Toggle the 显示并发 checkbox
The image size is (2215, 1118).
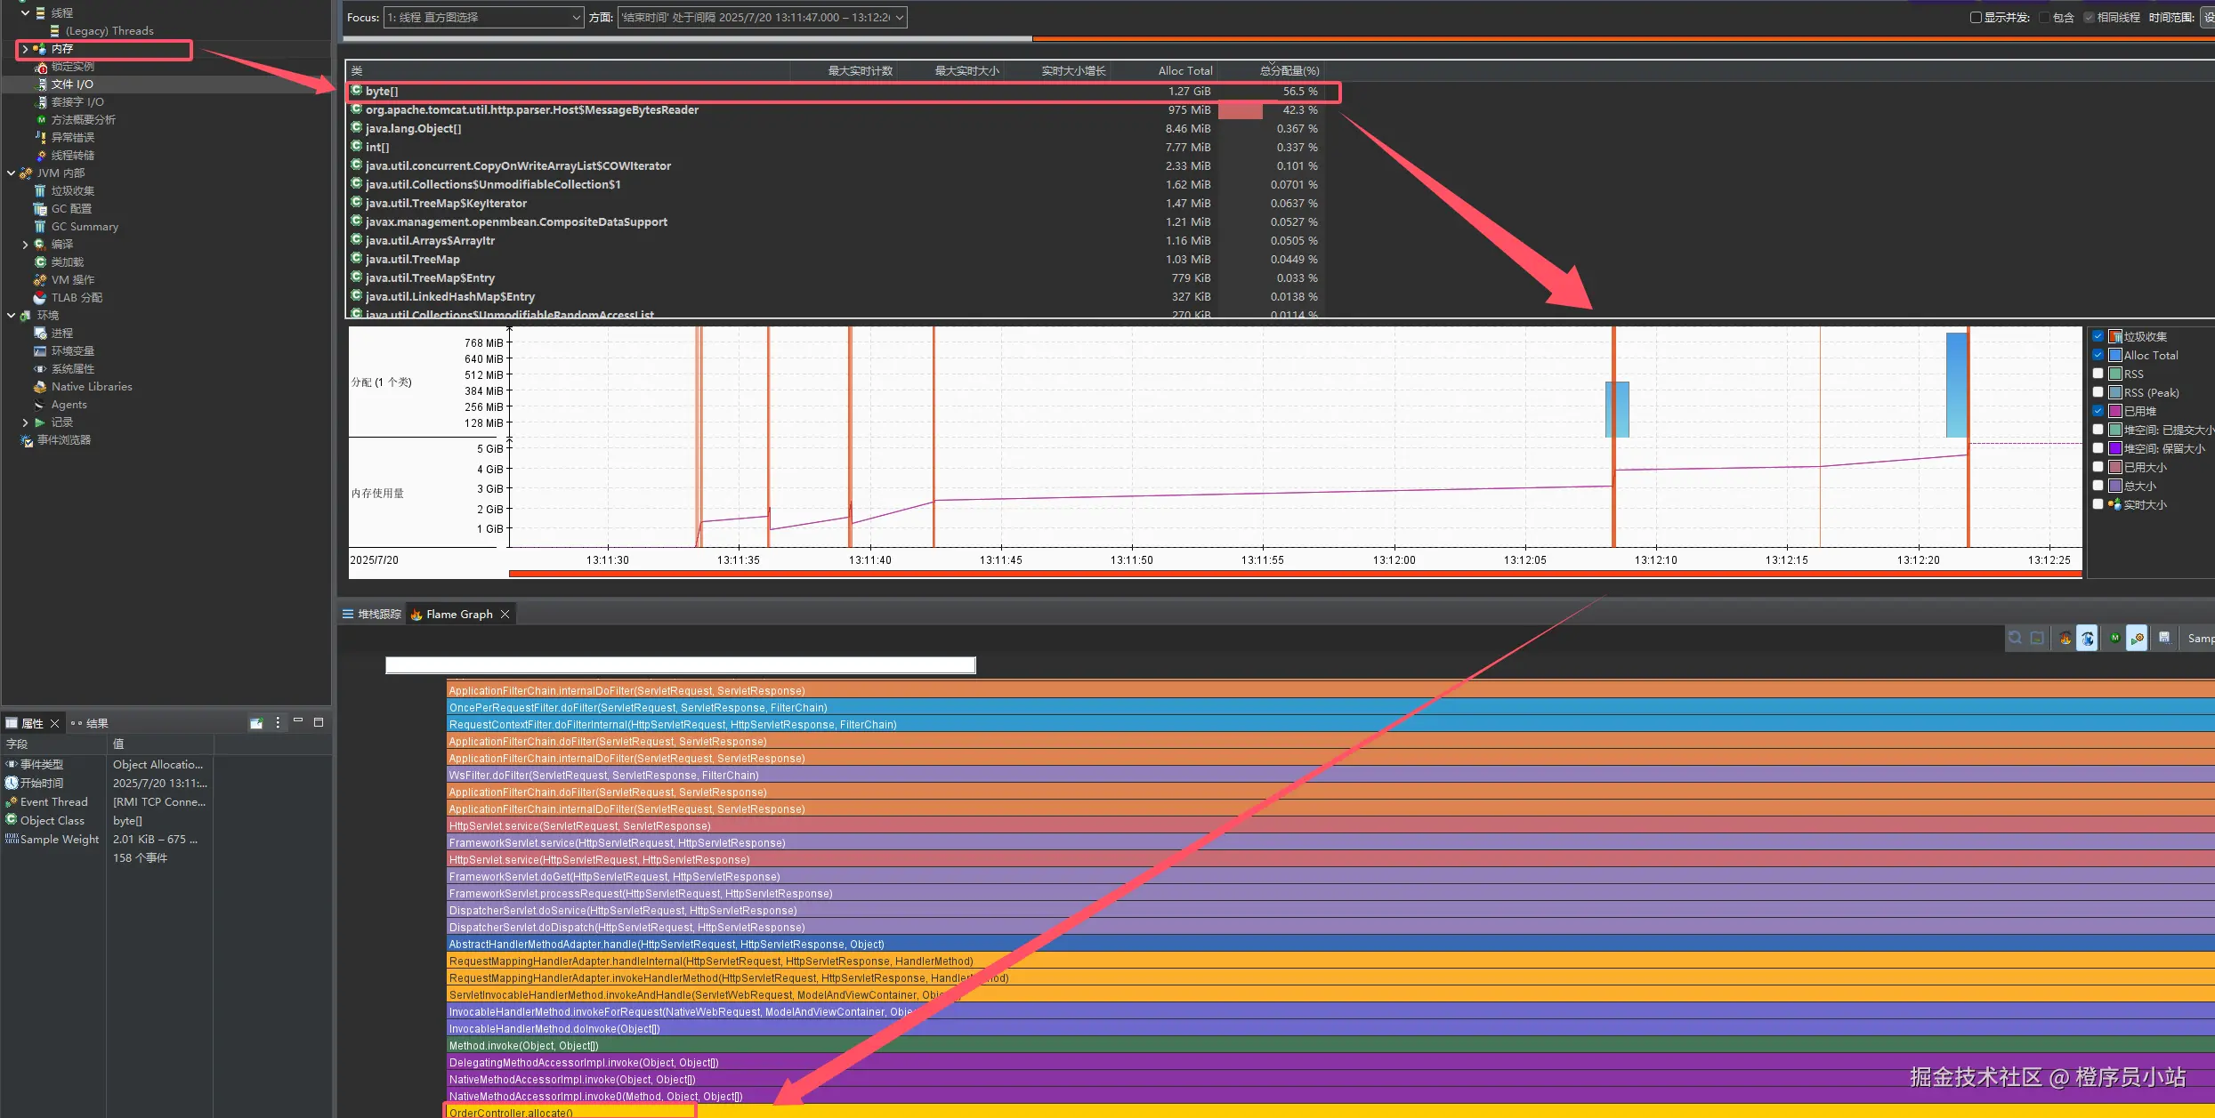[x=1976, y=17]
